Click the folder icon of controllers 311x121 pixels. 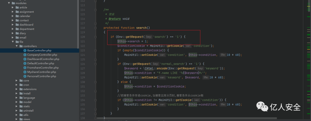[21, 46]
